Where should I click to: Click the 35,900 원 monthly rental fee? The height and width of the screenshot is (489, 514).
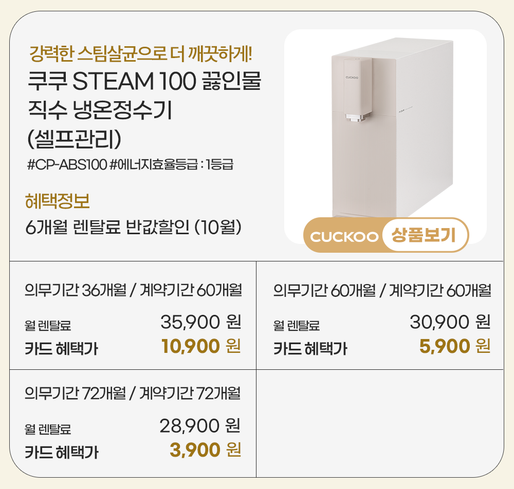point(201,322)
